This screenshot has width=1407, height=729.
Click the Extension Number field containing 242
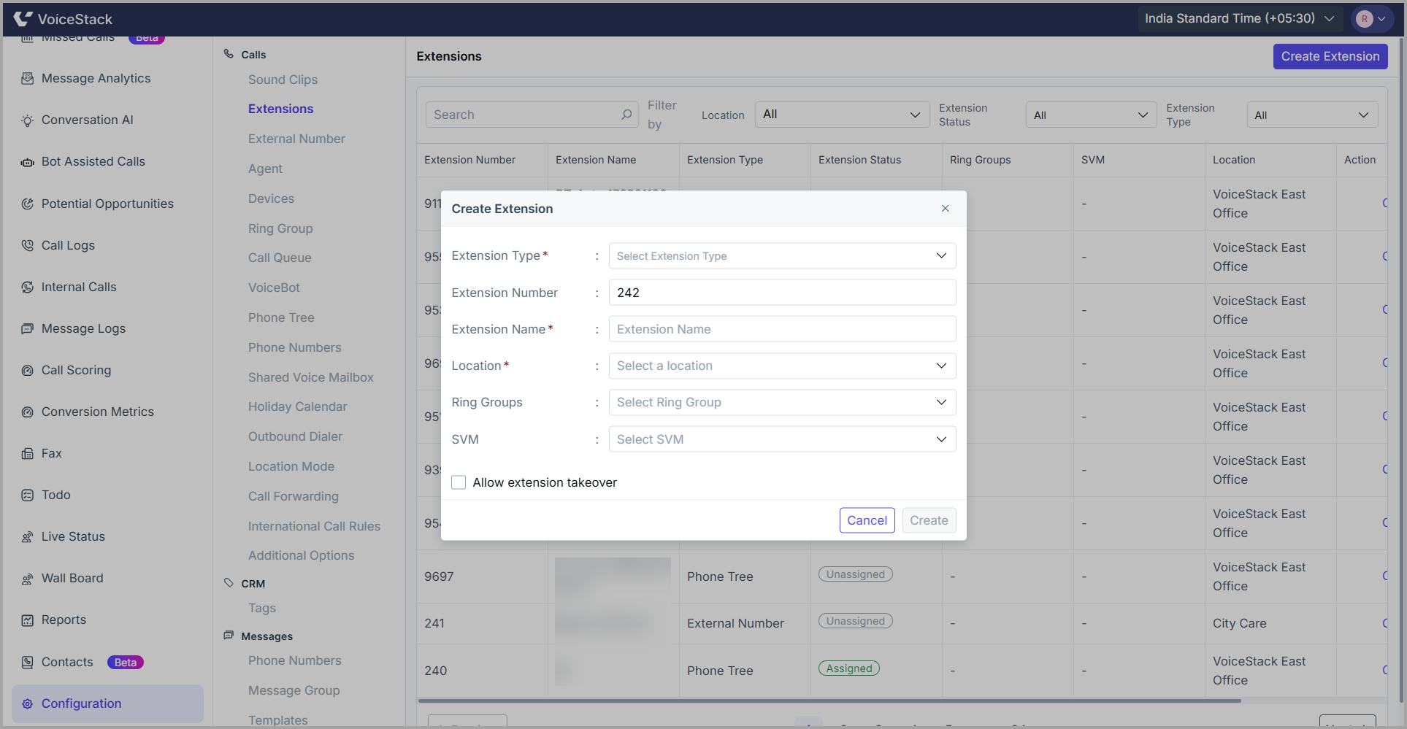tap(782, 293)
